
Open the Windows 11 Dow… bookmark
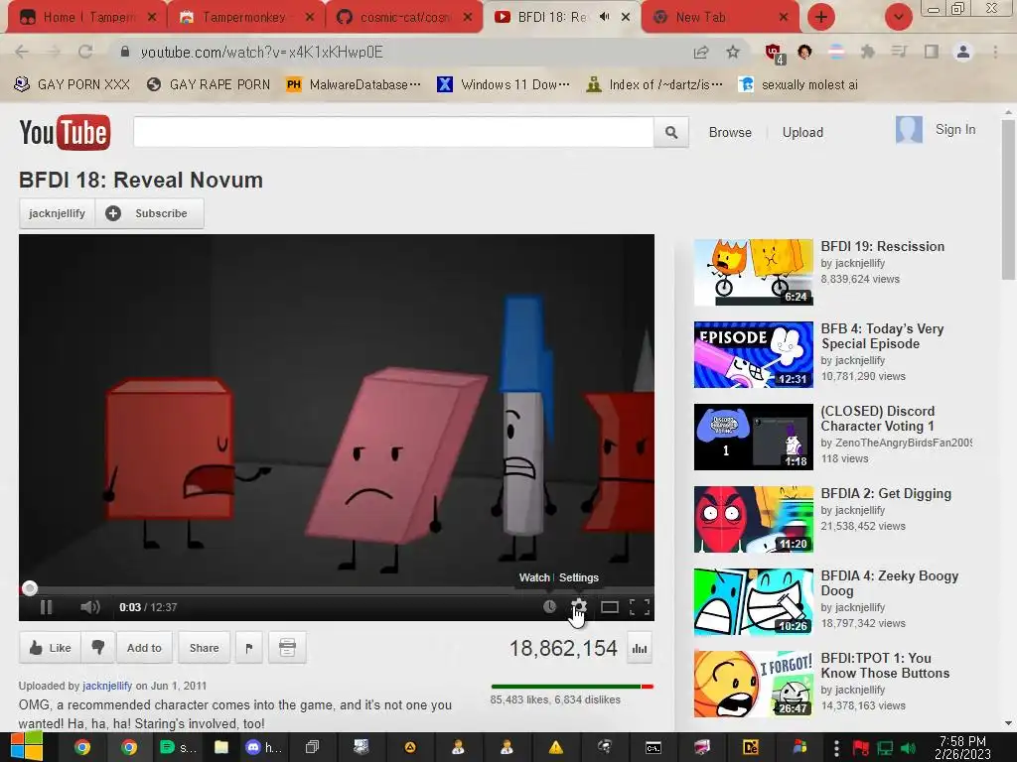(x=504, y=84)
